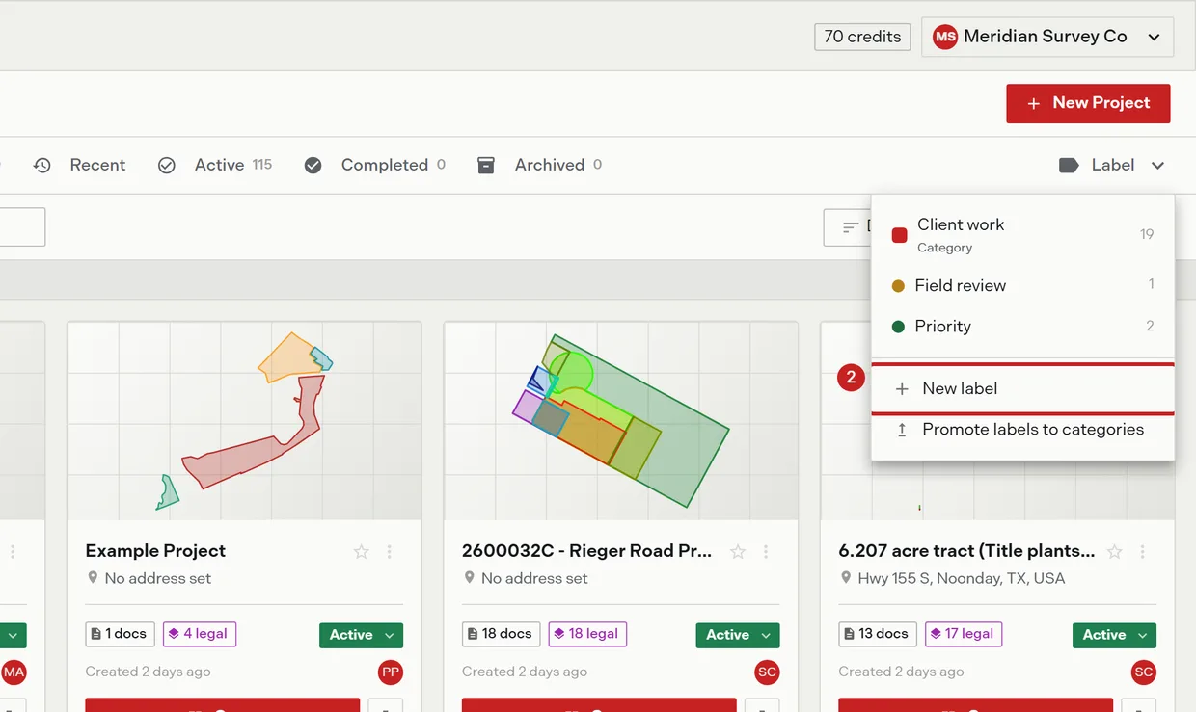Star the Example Project card
Image resolution: width=1196 pixels, height=712 pixels.
pyautogui.click(x=362, y=552)
